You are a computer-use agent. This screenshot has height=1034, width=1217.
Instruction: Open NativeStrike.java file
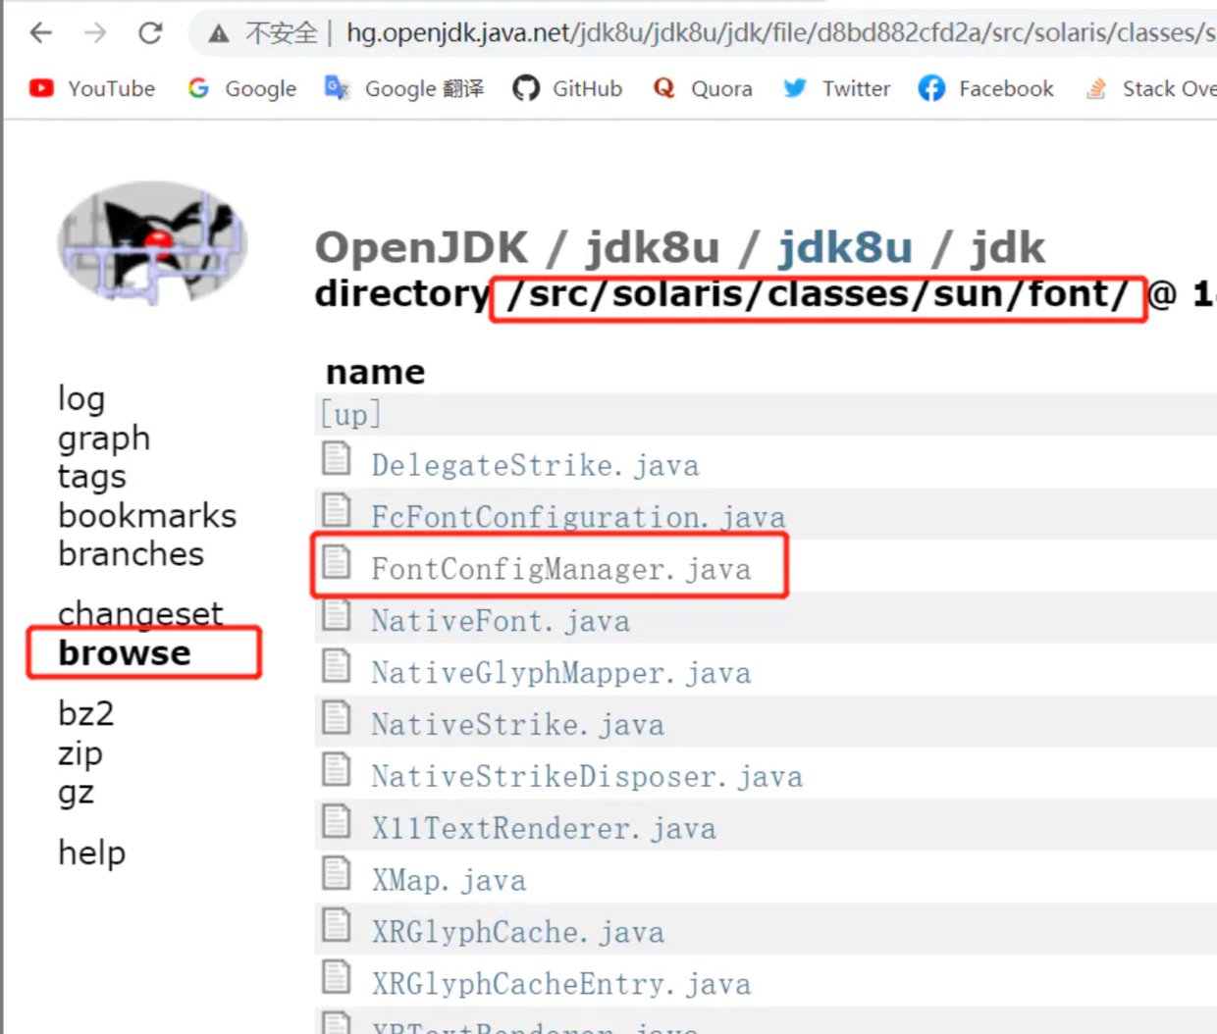517,725
